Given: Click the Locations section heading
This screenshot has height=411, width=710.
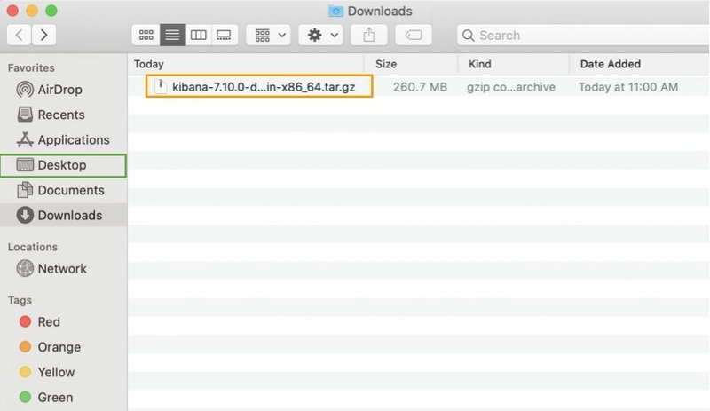Looking at the screenshot, I should (33, 247).
